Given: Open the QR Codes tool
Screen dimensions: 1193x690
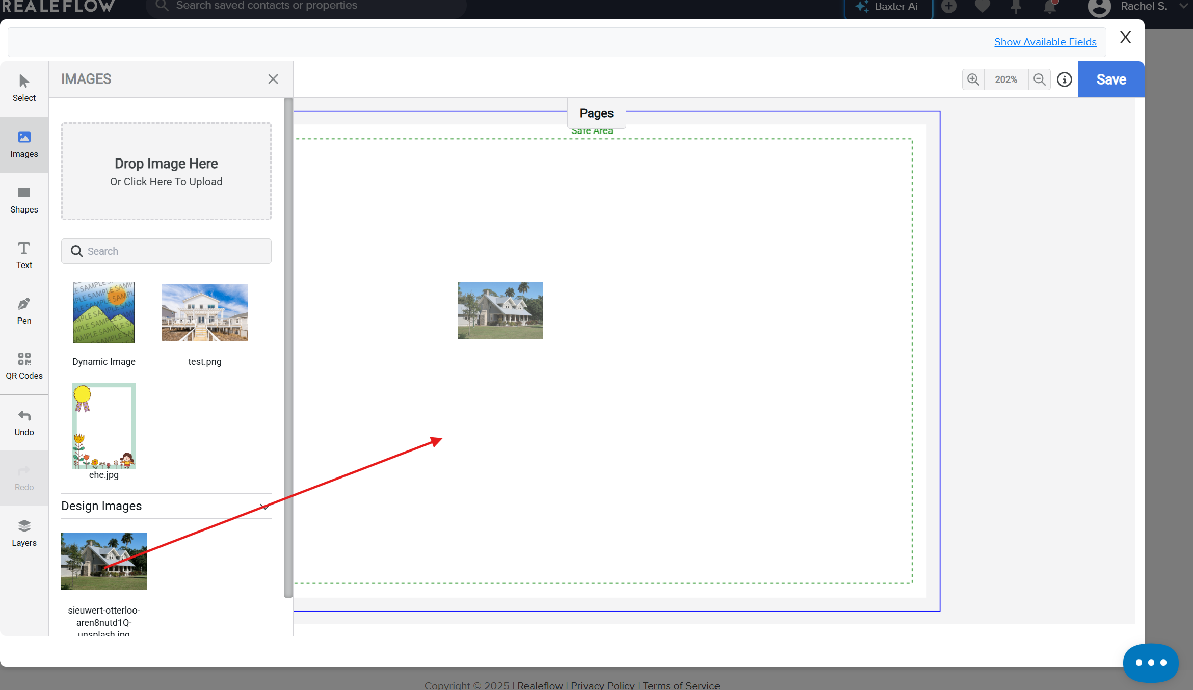Looking at the screenshot, I should 24,366.
